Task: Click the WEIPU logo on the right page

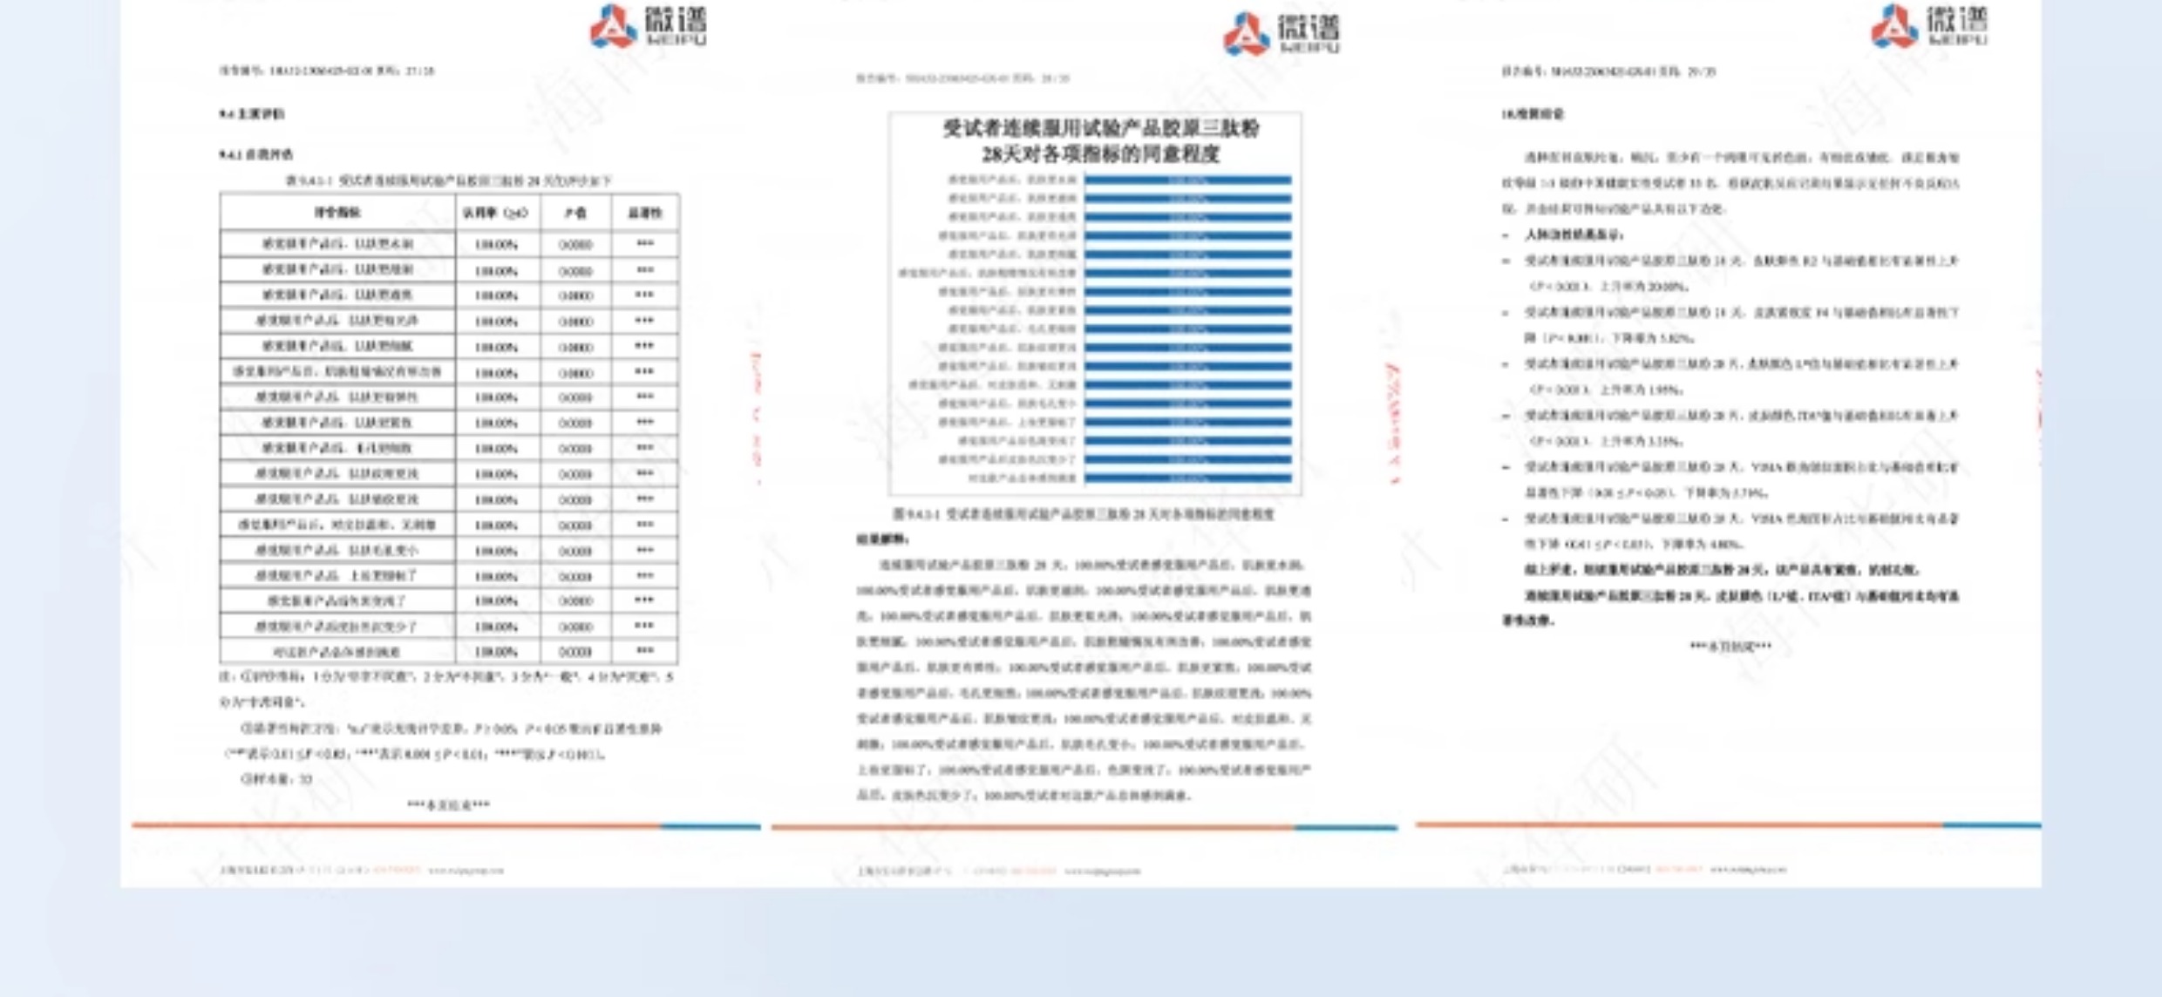Action: [x=1929, y=25]
